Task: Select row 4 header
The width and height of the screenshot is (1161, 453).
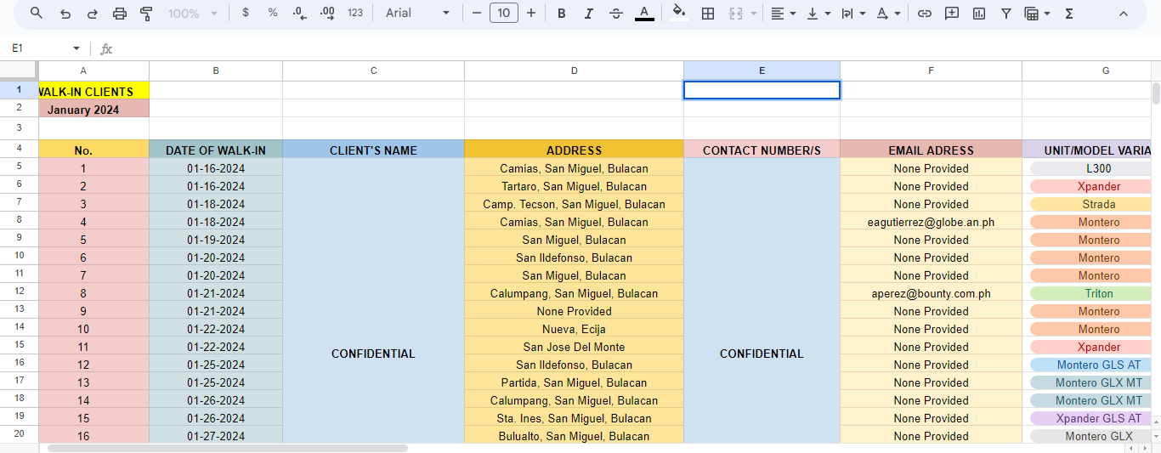Action: (19, 150)
